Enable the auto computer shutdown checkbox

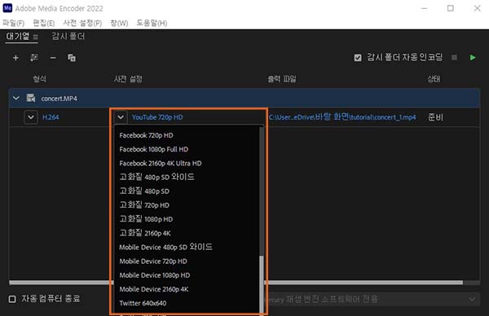pyautogui.click(x=12, y=299)
